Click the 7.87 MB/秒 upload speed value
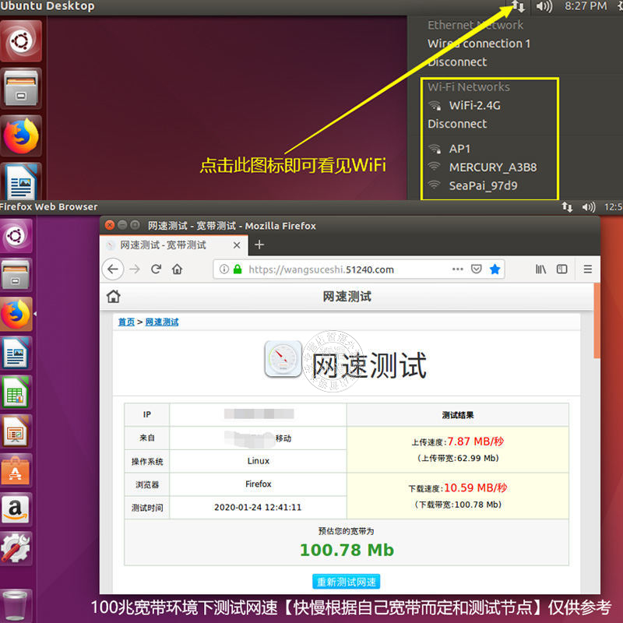Image resolution: width=623 pixels, height=623 pixels. (x=475, y=442)
